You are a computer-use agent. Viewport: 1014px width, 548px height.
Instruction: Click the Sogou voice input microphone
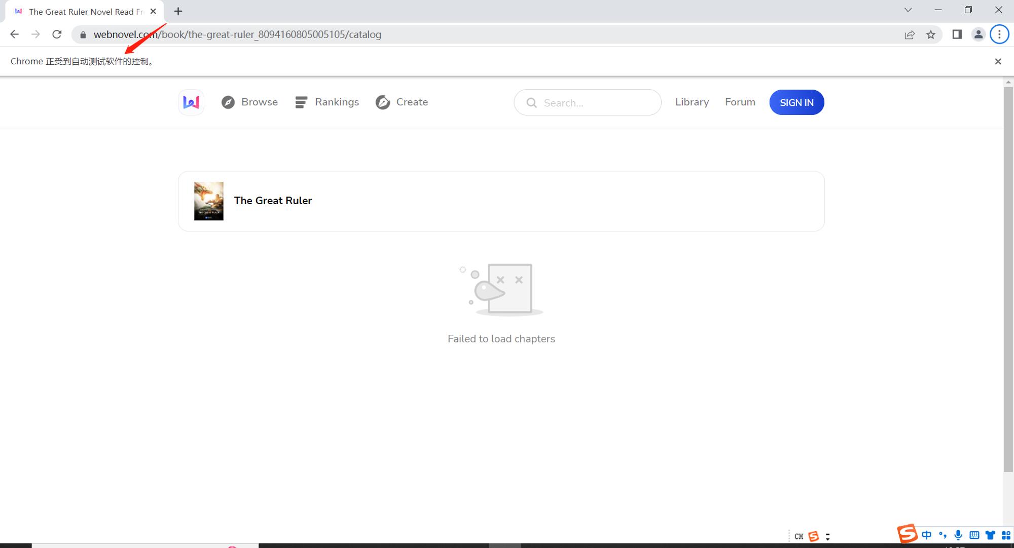(958, 535)
